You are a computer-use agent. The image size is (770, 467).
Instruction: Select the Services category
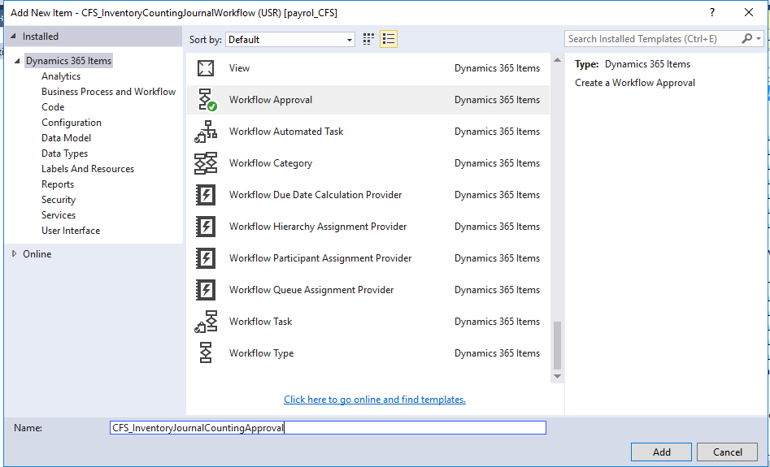59,215
